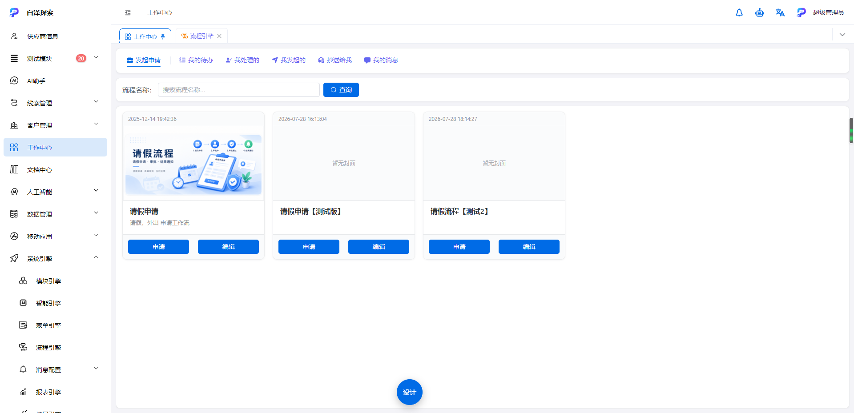Toggle the sidebar collapse icon
This screenshot has width=854, height=413.
pyautogui.click(x=128, y=12)
